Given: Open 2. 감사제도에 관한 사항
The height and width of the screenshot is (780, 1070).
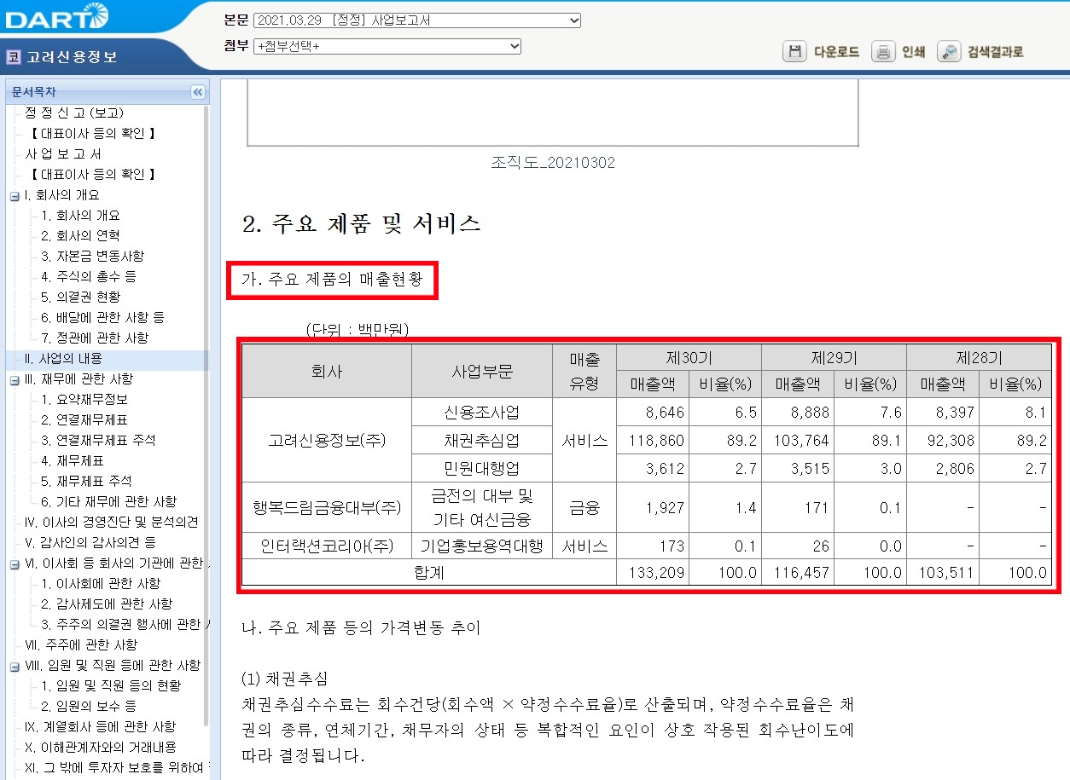Looking at the screenshot, I should pos(106,604).
